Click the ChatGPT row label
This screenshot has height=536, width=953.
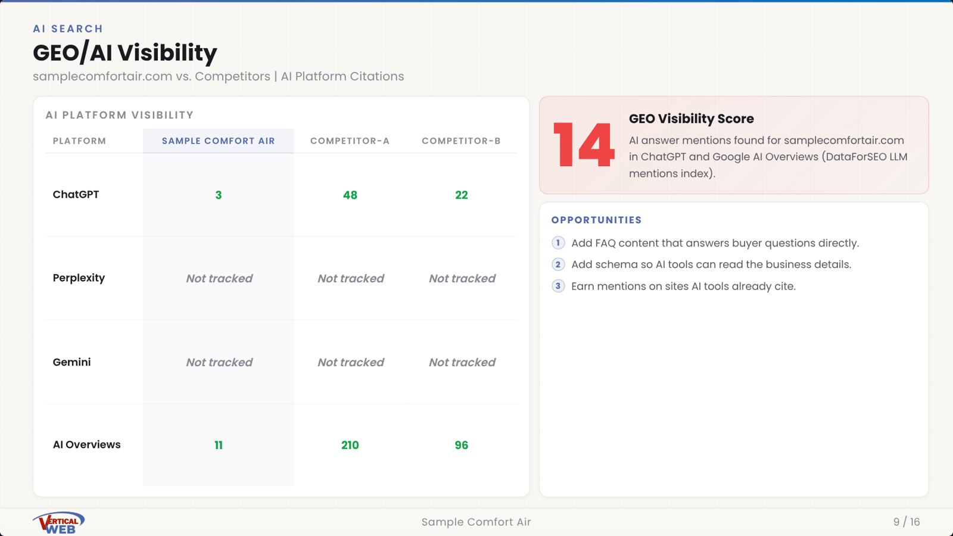[x=76, y=194]
